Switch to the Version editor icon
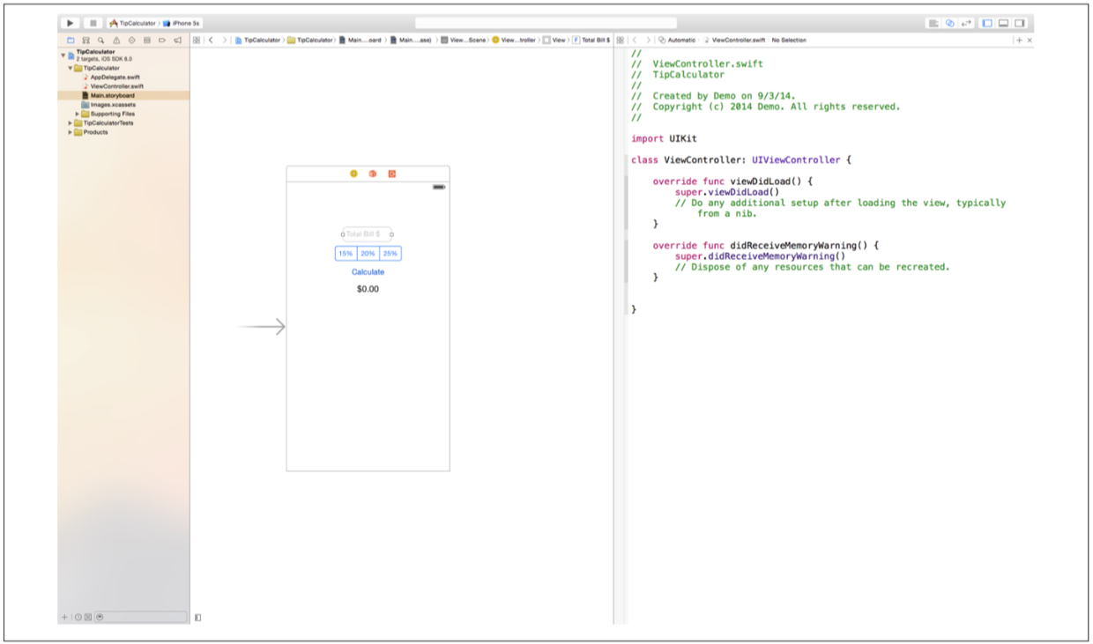Image resolution: width=1093 pixels, height=644 pixels. [966, 23]
